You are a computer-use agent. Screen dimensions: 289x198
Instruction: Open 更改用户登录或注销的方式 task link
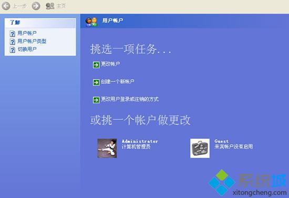(x=130, y=100)
